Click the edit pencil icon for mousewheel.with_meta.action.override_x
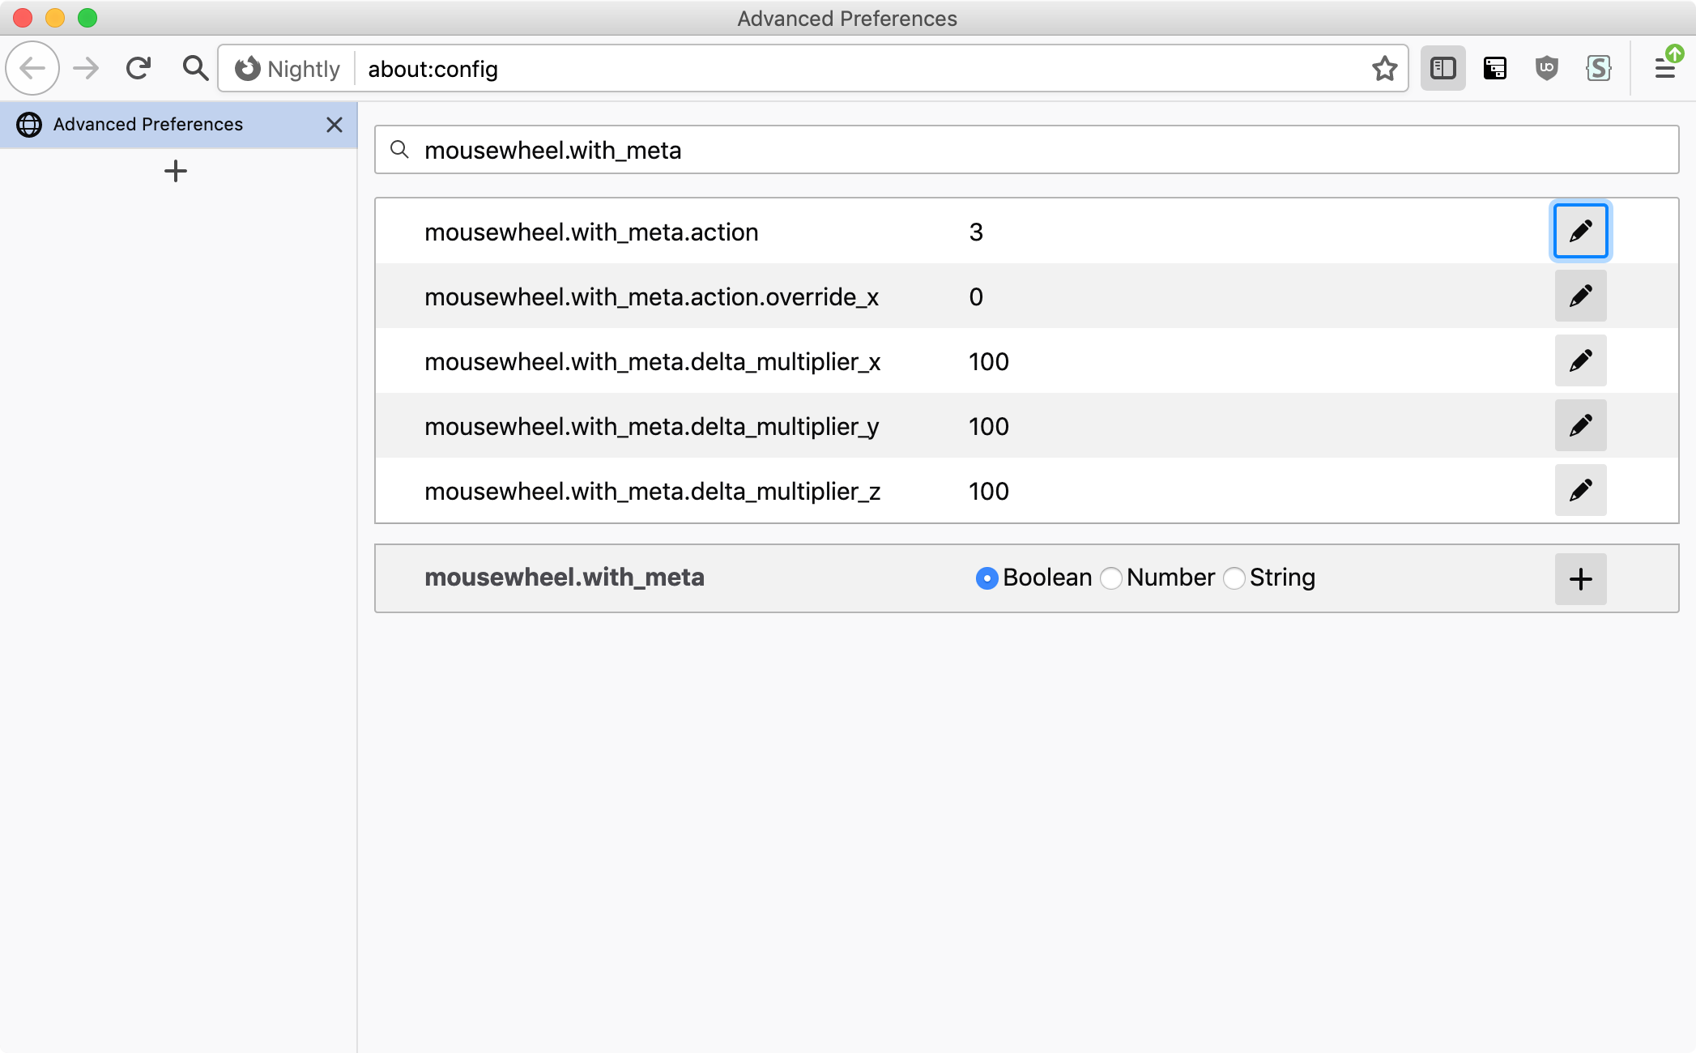Viewport: 1696px width, 1053px height. 1579,296
